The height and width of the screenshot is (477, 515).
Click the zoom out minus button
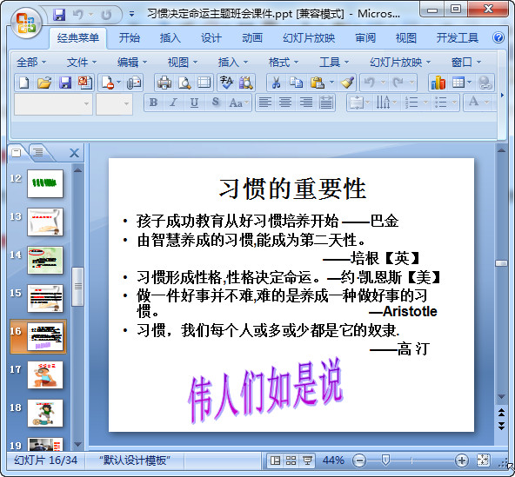tap(359, 460)
